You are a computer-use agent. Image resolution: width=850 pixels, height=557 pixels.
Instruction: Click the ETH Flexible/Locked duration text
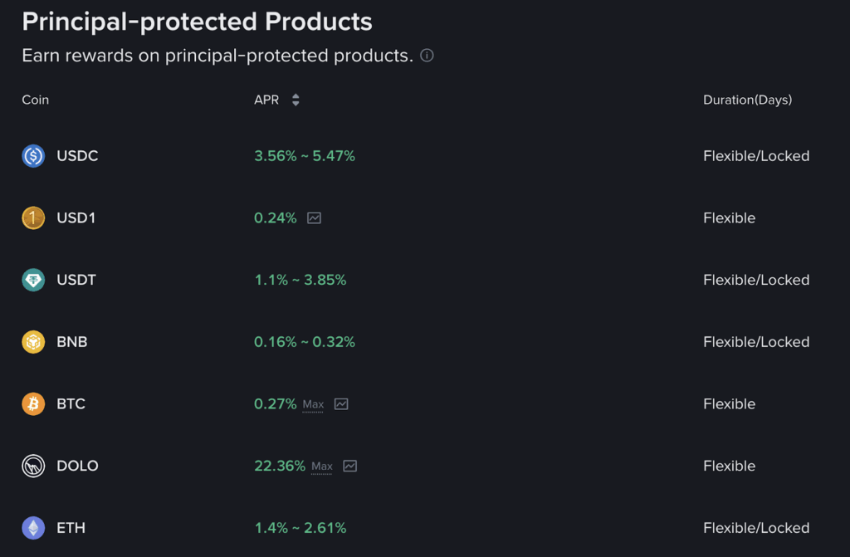point(756,527)
